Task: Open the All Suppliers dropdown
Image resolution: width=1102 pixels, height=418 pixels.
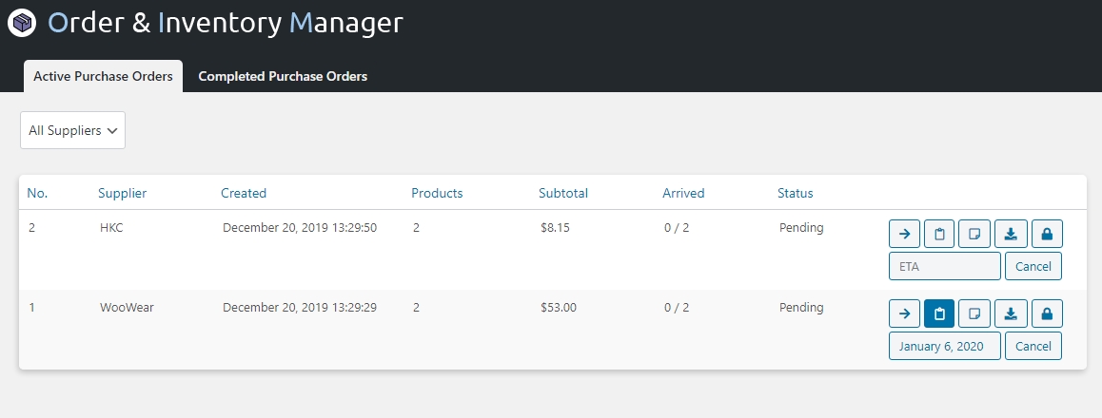Action: [x=72, y=130]
